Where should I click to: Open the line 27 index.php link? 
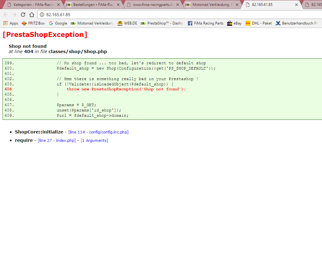coord(57,140)
